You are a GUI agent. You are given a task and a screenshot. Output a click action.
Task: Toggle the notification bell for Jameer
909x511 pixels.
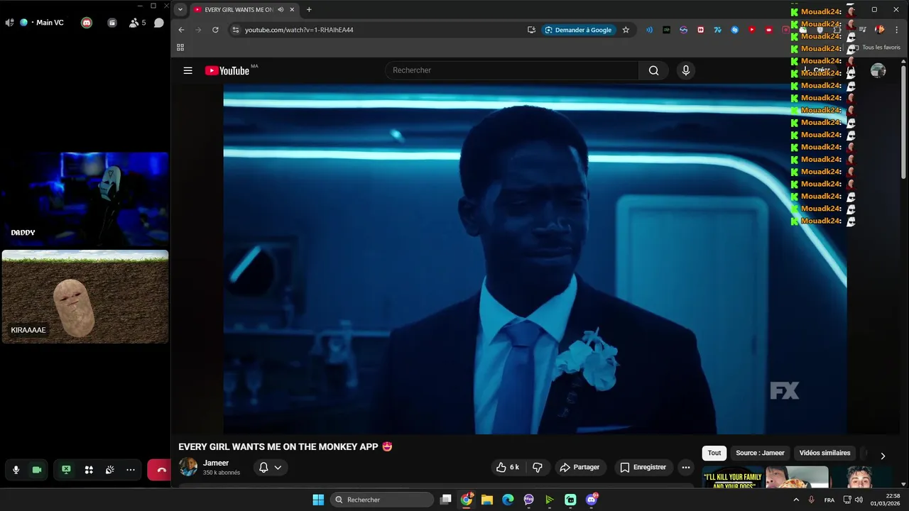[x=263, y=467]
